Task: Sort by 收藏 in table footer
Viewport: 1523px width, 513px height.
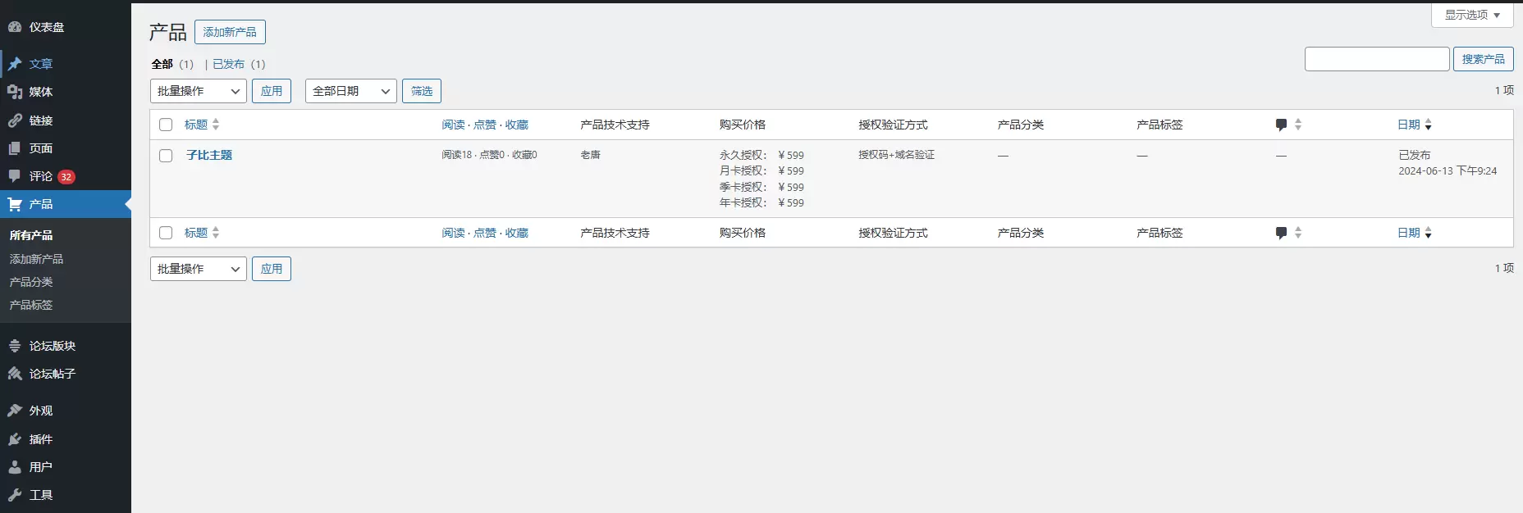Action: (x=517, y=233)
